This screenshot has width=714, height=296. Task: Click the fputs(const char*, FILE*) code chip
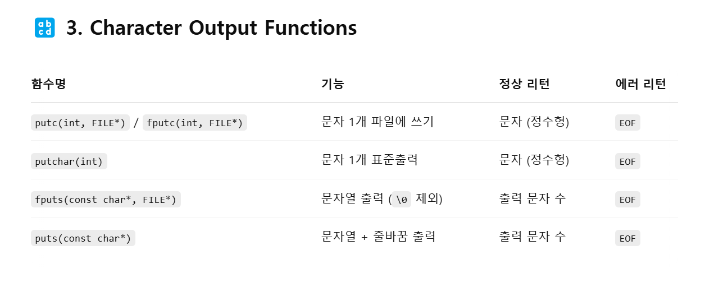[106, 200]
